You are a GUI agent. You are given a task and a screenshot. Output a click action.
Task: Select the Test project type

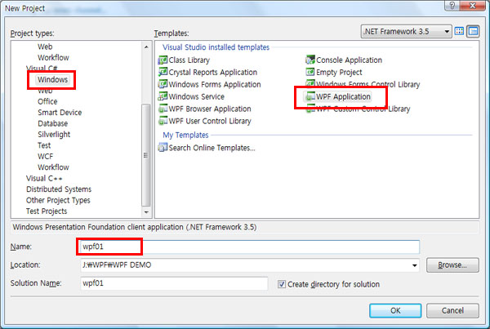coord(44,145)
